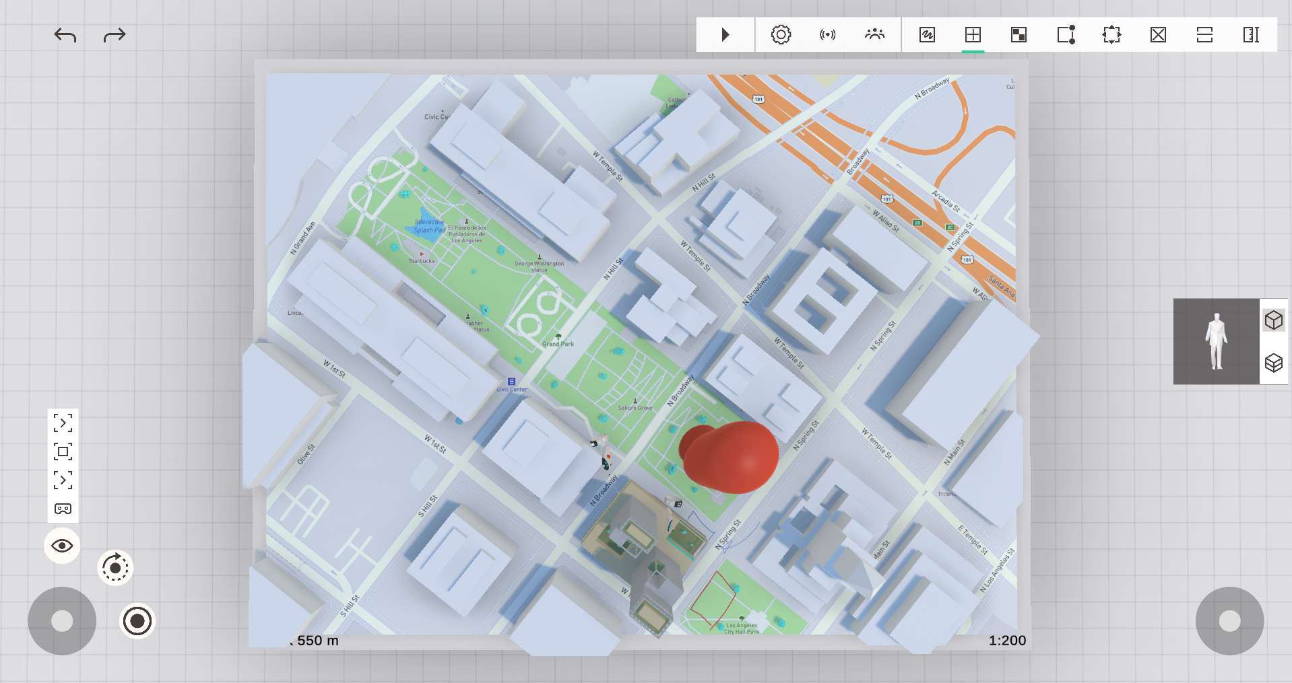Click the broadcast signal icon
The image size is (1292, 683).
pos(827,34)
